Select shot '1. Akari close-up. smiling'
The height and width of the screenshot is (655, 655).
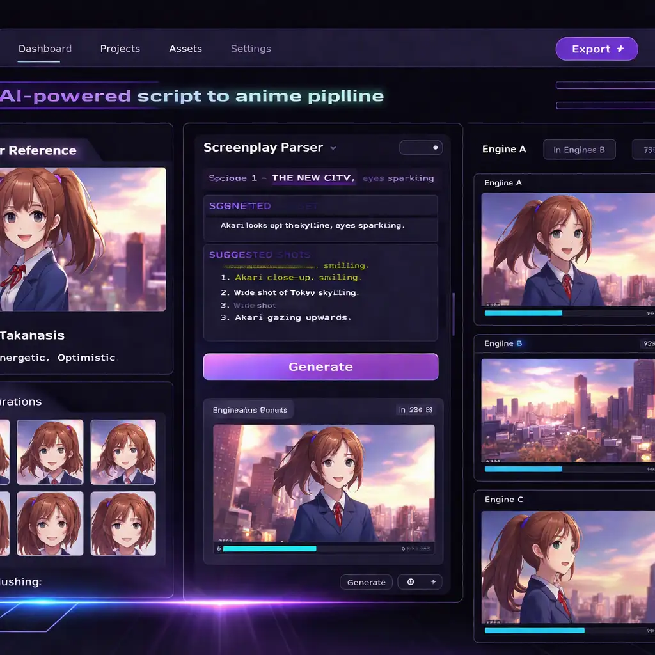point(290,278)
